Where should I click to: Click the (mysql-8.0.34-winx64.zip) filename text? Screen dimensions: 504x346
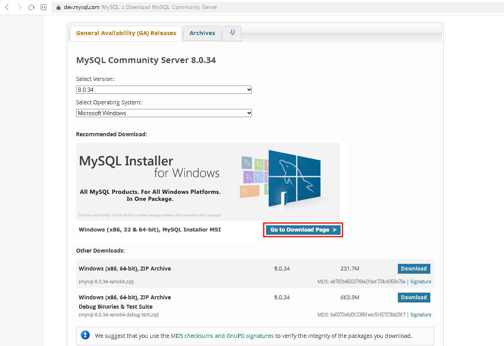(x=106, y=282)
